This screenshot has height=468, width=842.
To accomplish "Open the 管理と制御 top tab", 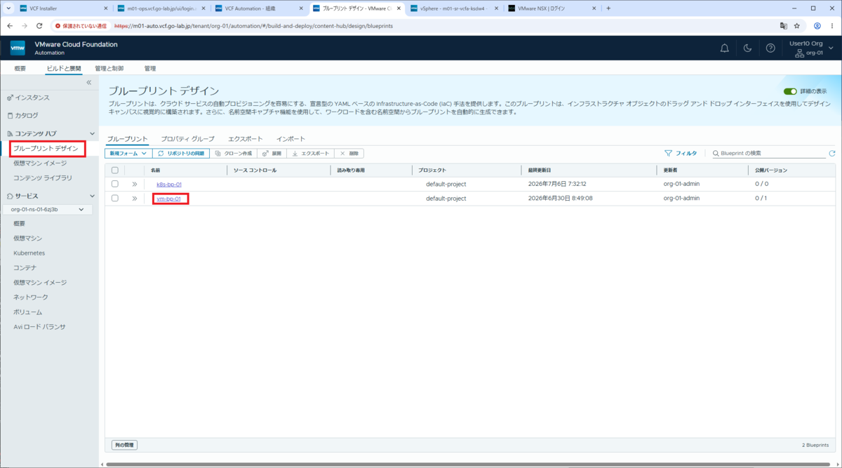I will click(x=109, y=69).
